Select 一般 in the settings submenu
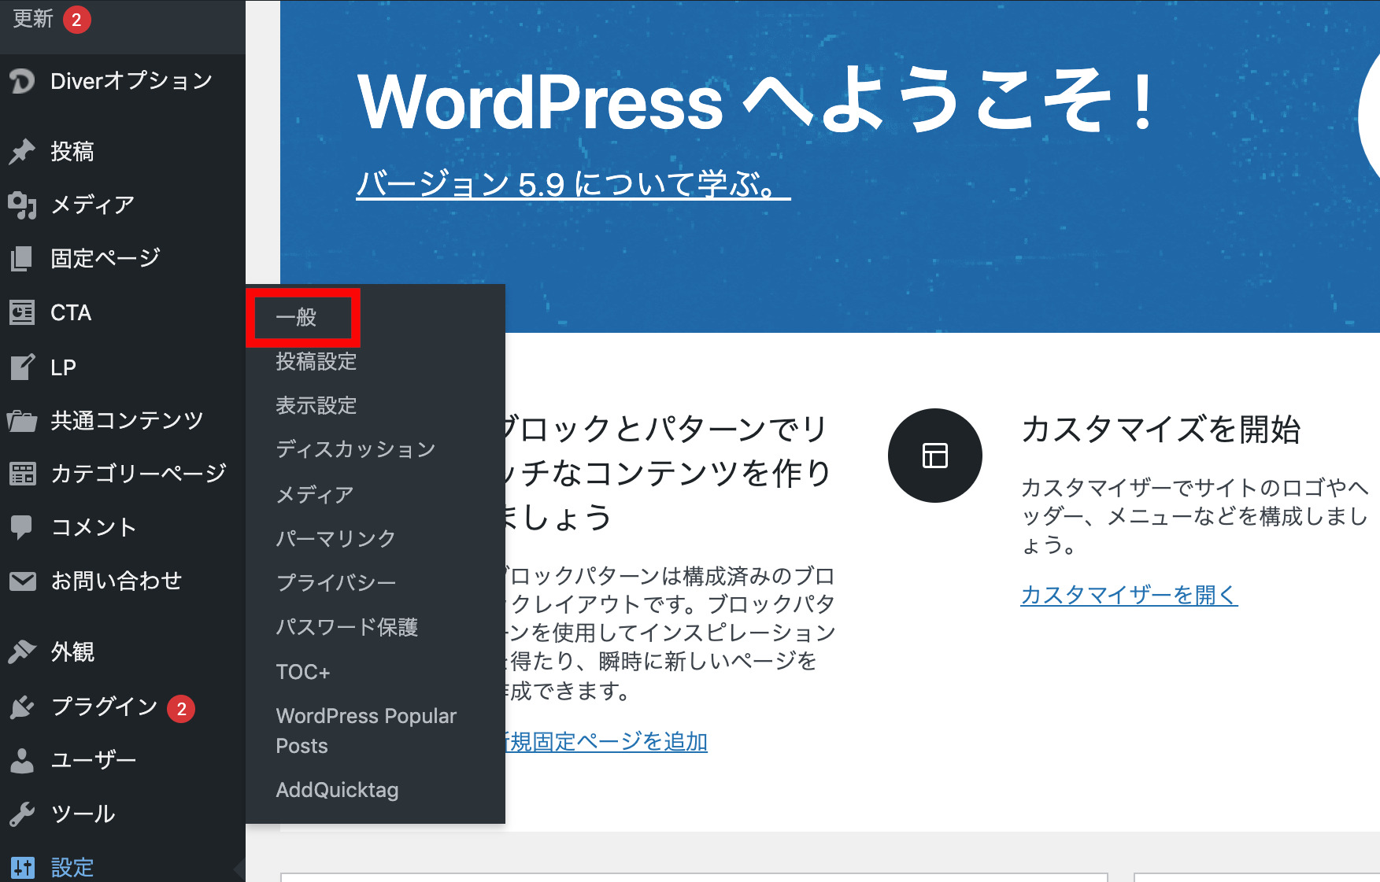This screenshot has height=882, width=1380. [297, 317]
